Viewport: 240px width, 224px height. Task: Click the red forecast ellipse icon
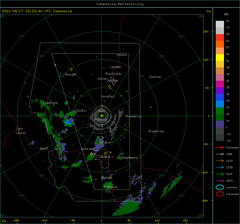coord(220,194)
